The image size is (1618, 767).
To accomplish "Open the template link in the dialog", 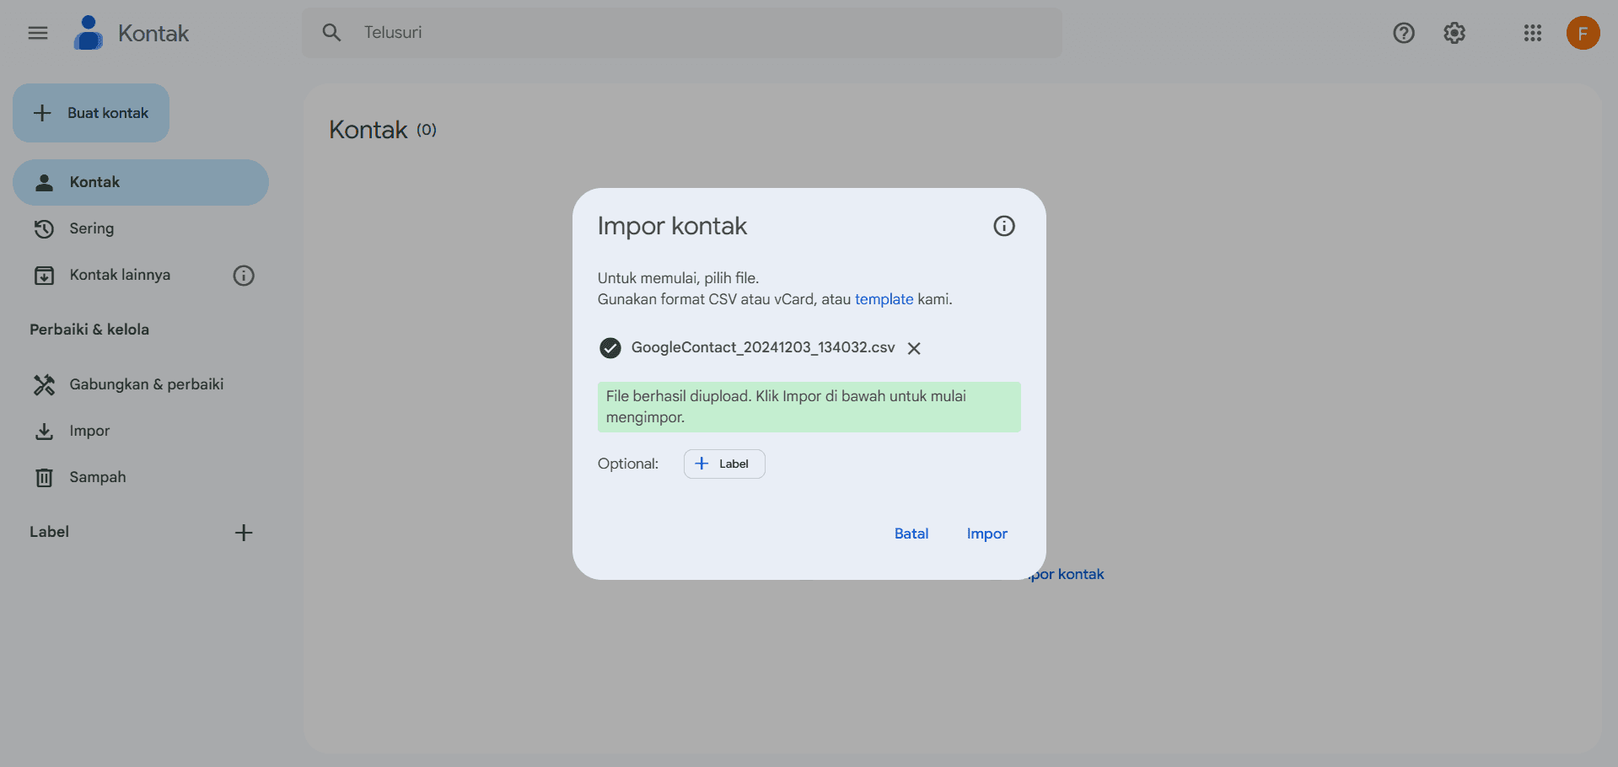I will point(884,299).
